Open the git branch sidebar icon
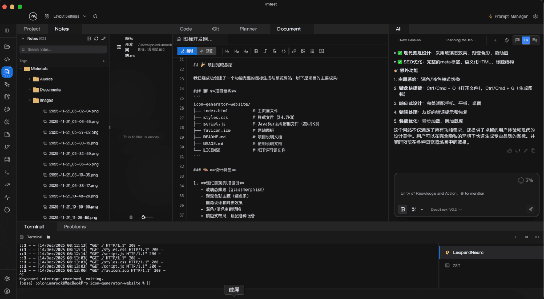 pyautogui.click(x=7, y=147)
